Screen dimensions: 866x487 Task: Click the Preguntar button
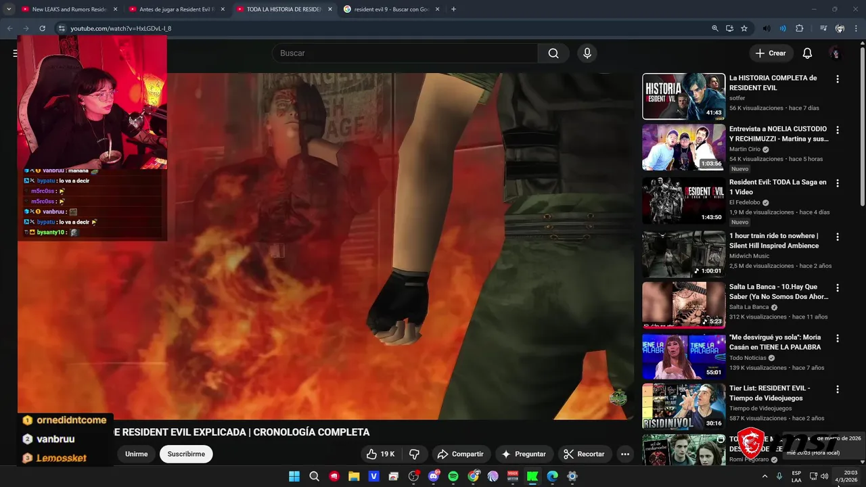pyautogui.click(x=524, y=454)
